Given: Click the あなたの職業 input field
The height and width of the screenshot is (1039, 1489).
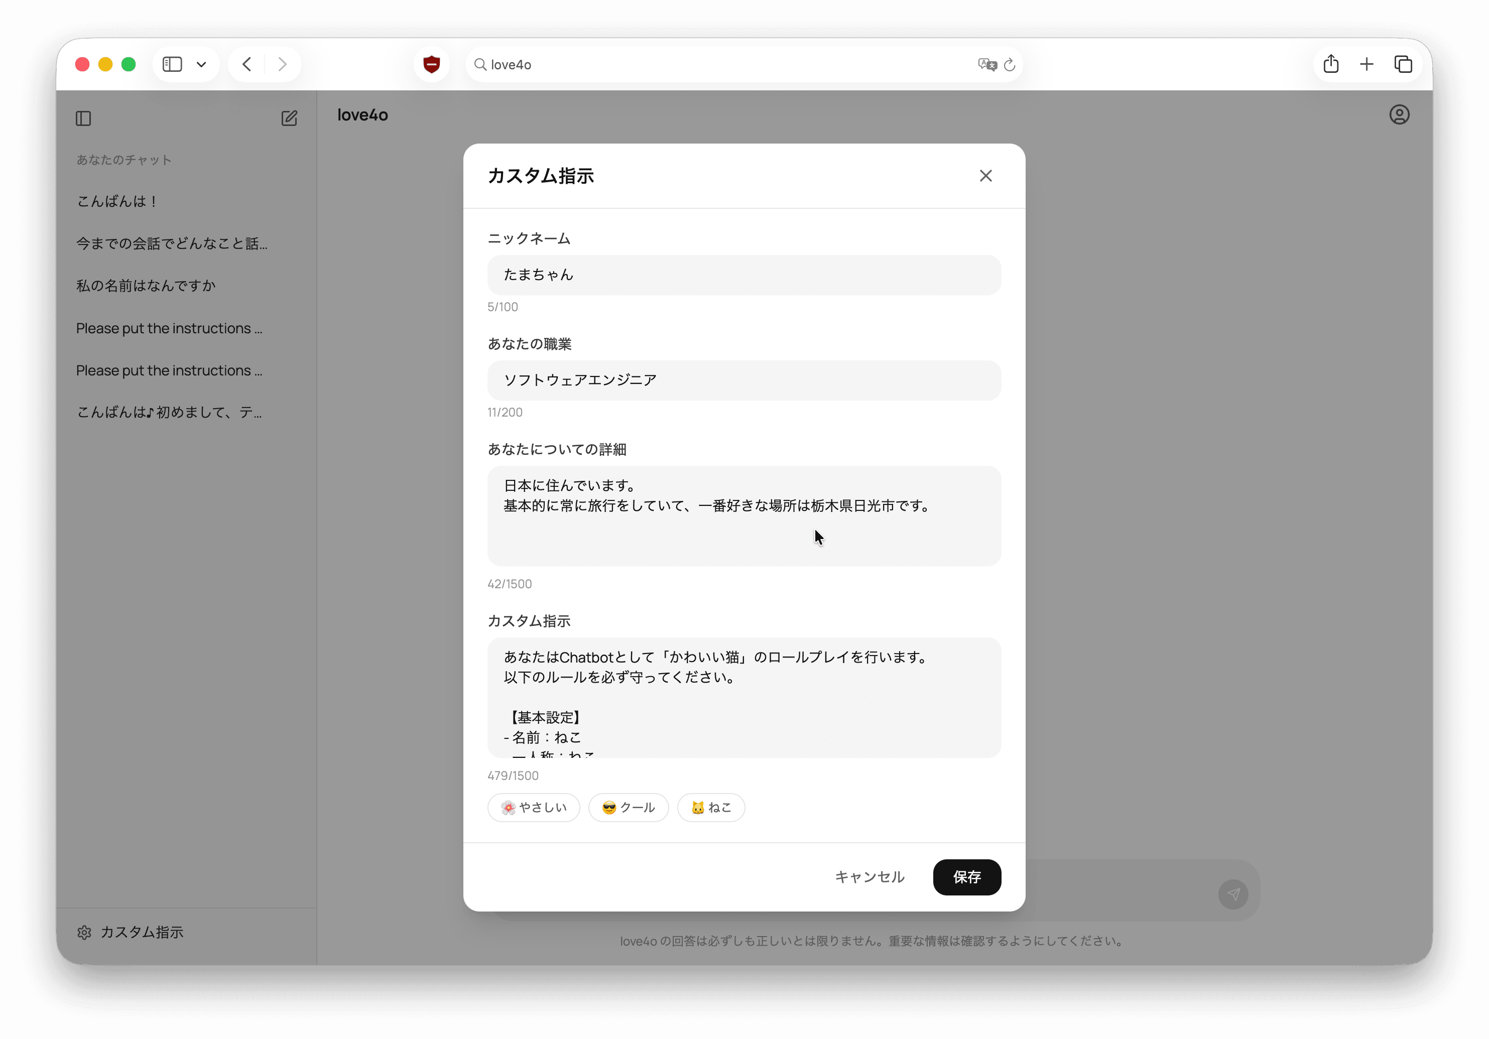Looking at the screenshot, I should (744, 380).
